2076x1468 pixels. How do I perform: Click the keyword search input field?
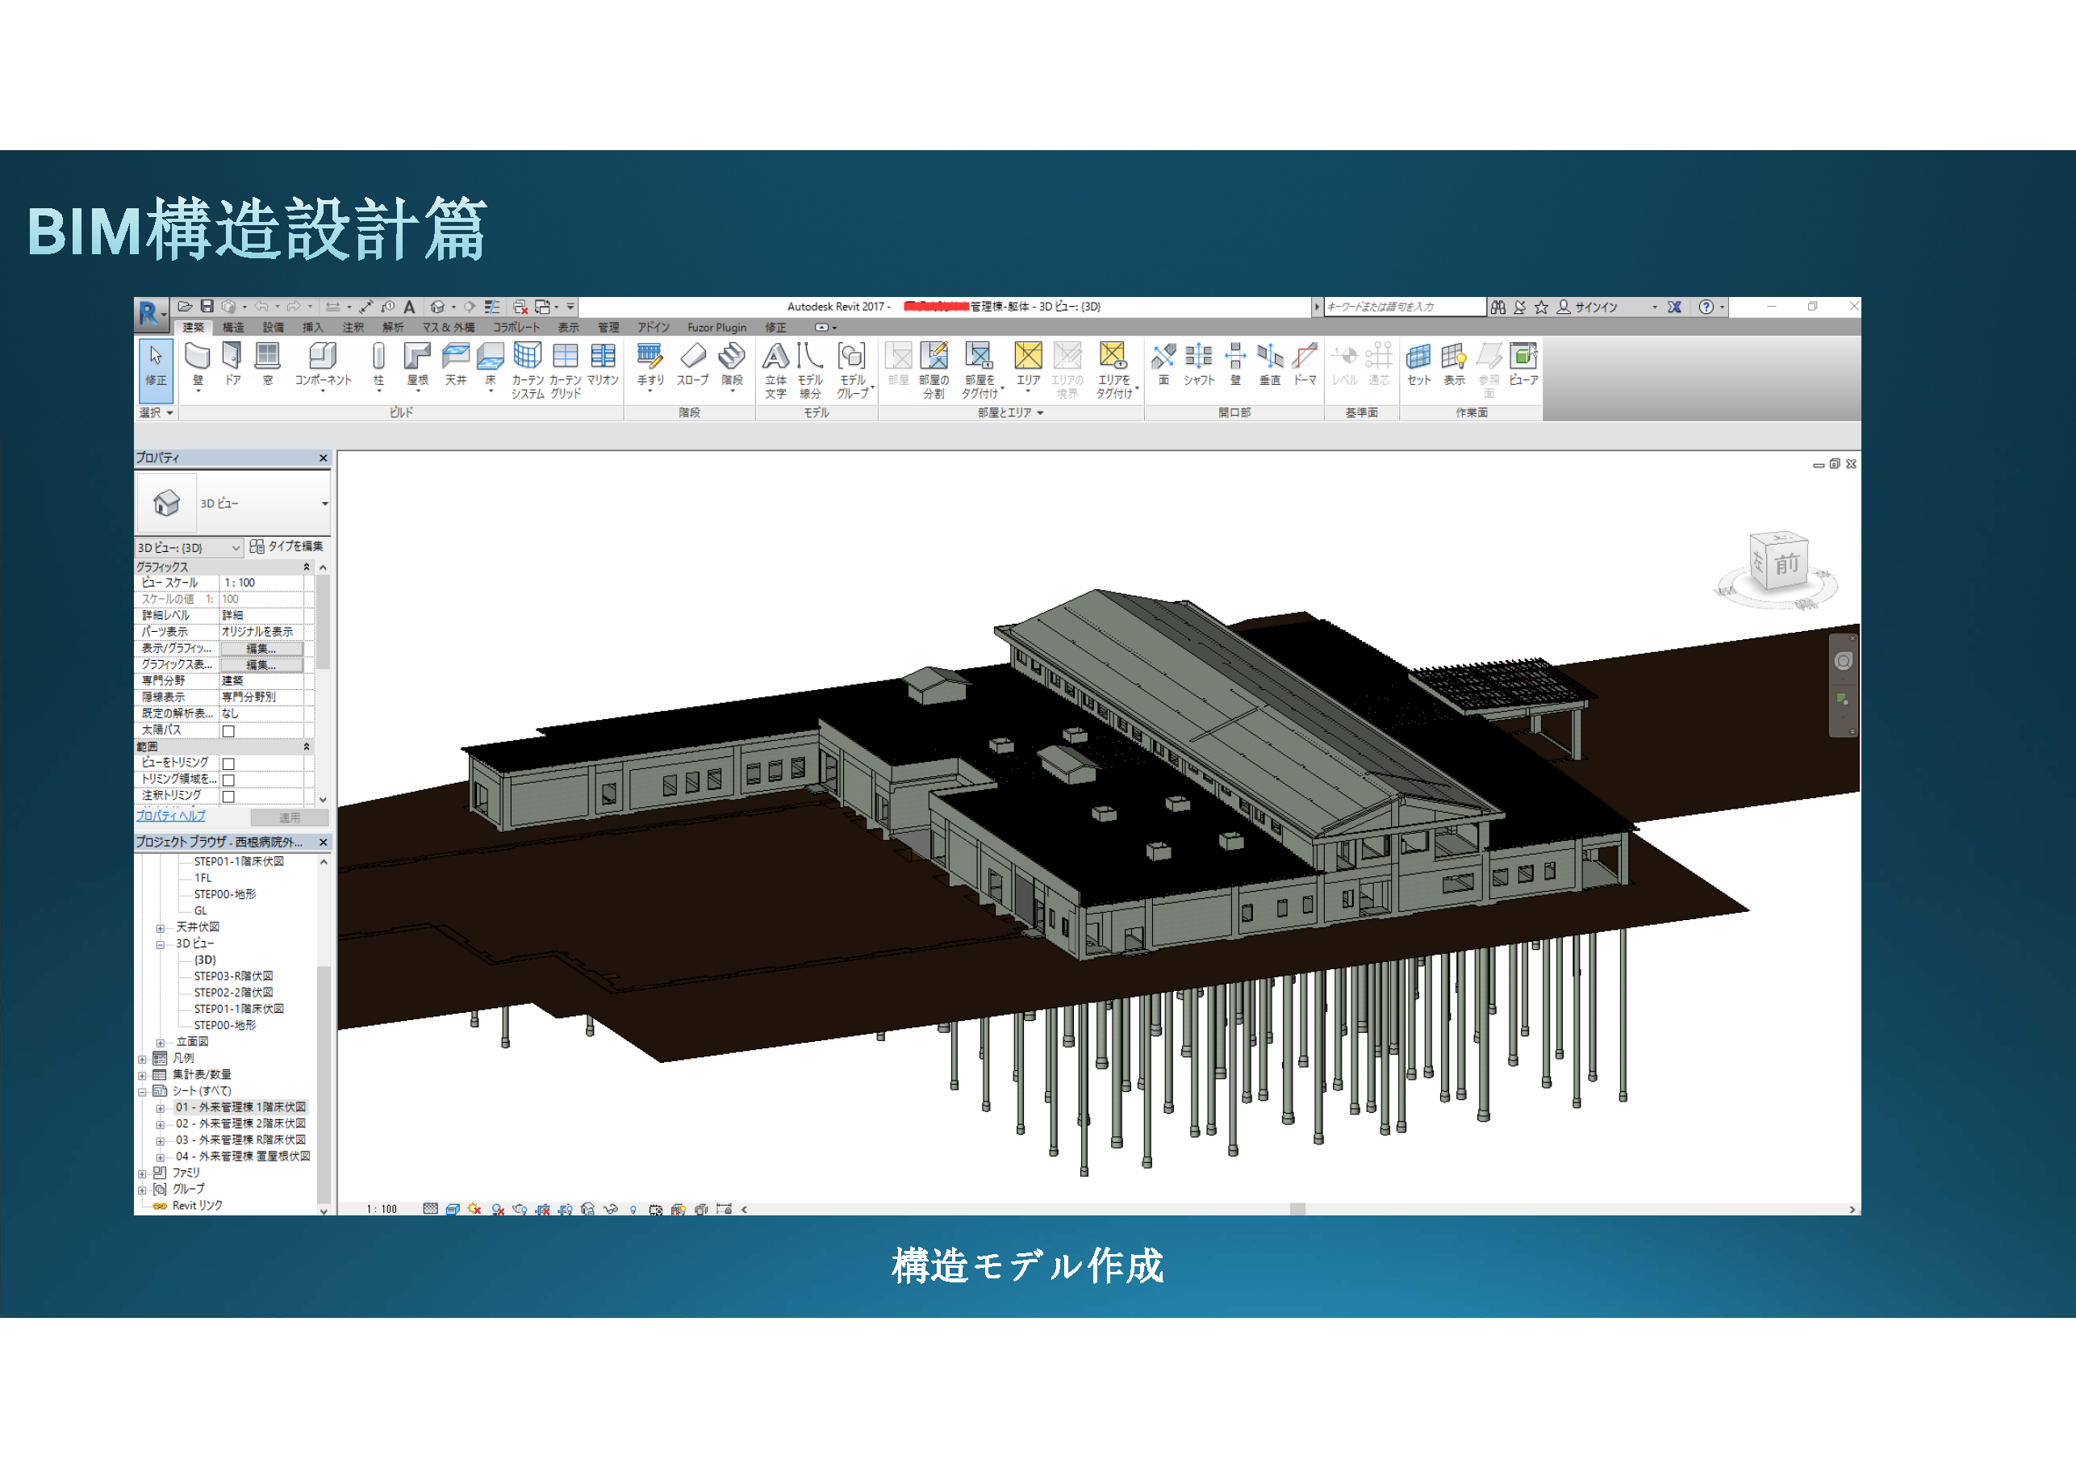point(1403,307)
